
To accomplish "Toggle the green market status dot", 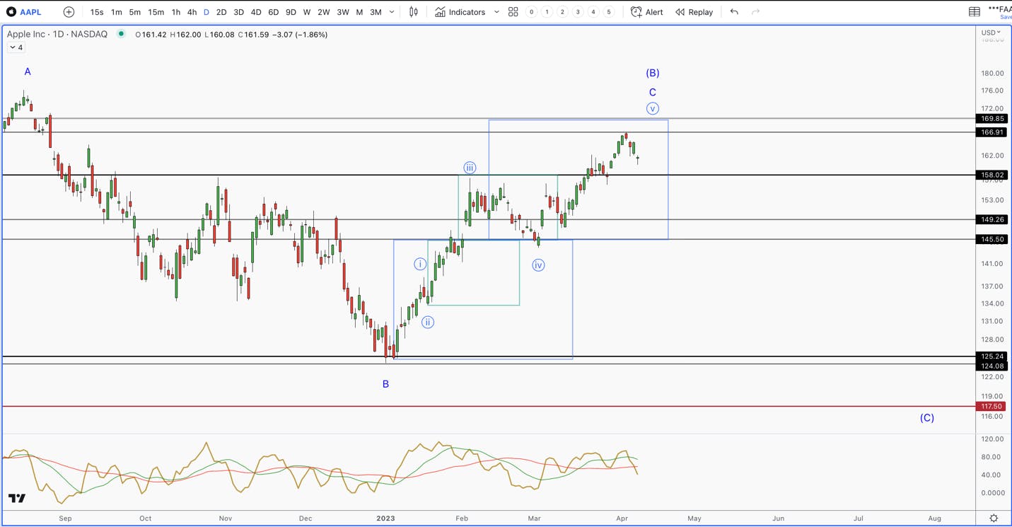I will click(122, 34).
